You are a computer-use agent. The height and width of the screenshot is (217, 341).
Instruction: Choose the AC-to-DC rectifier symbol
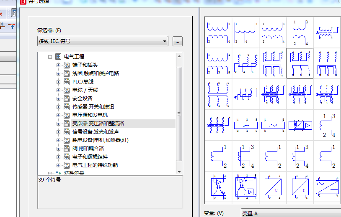[x=327, y=186]
